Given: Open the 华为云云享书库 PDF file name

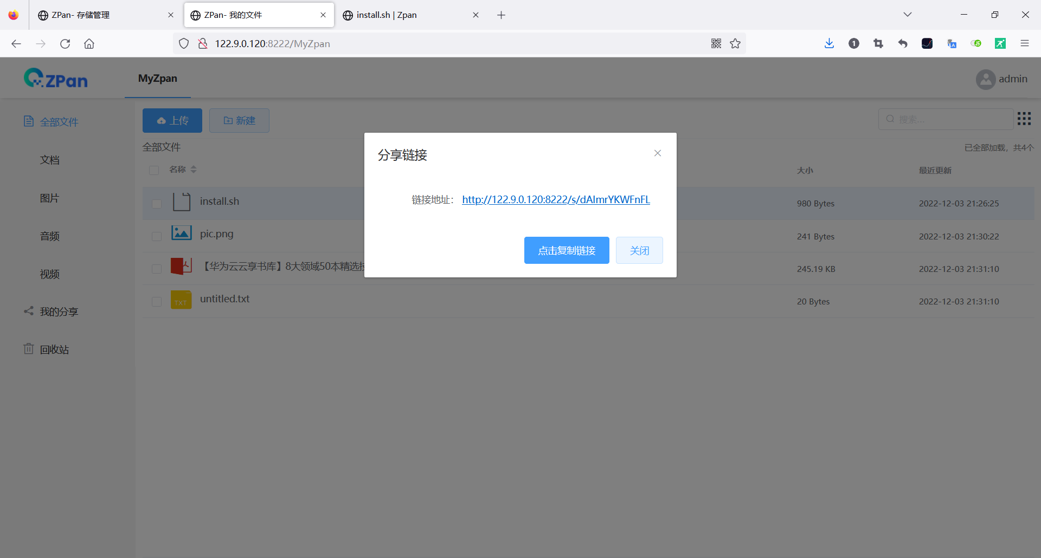Looking at the screenshot, I should pyautogui.click(x=284, y=266).
